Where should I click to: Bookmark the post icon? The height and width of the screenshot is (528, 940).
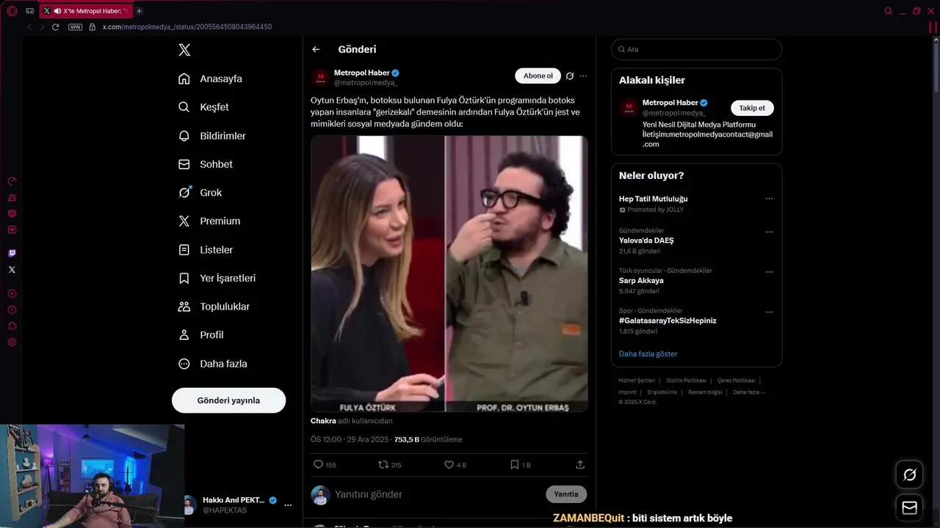[515, 464]
